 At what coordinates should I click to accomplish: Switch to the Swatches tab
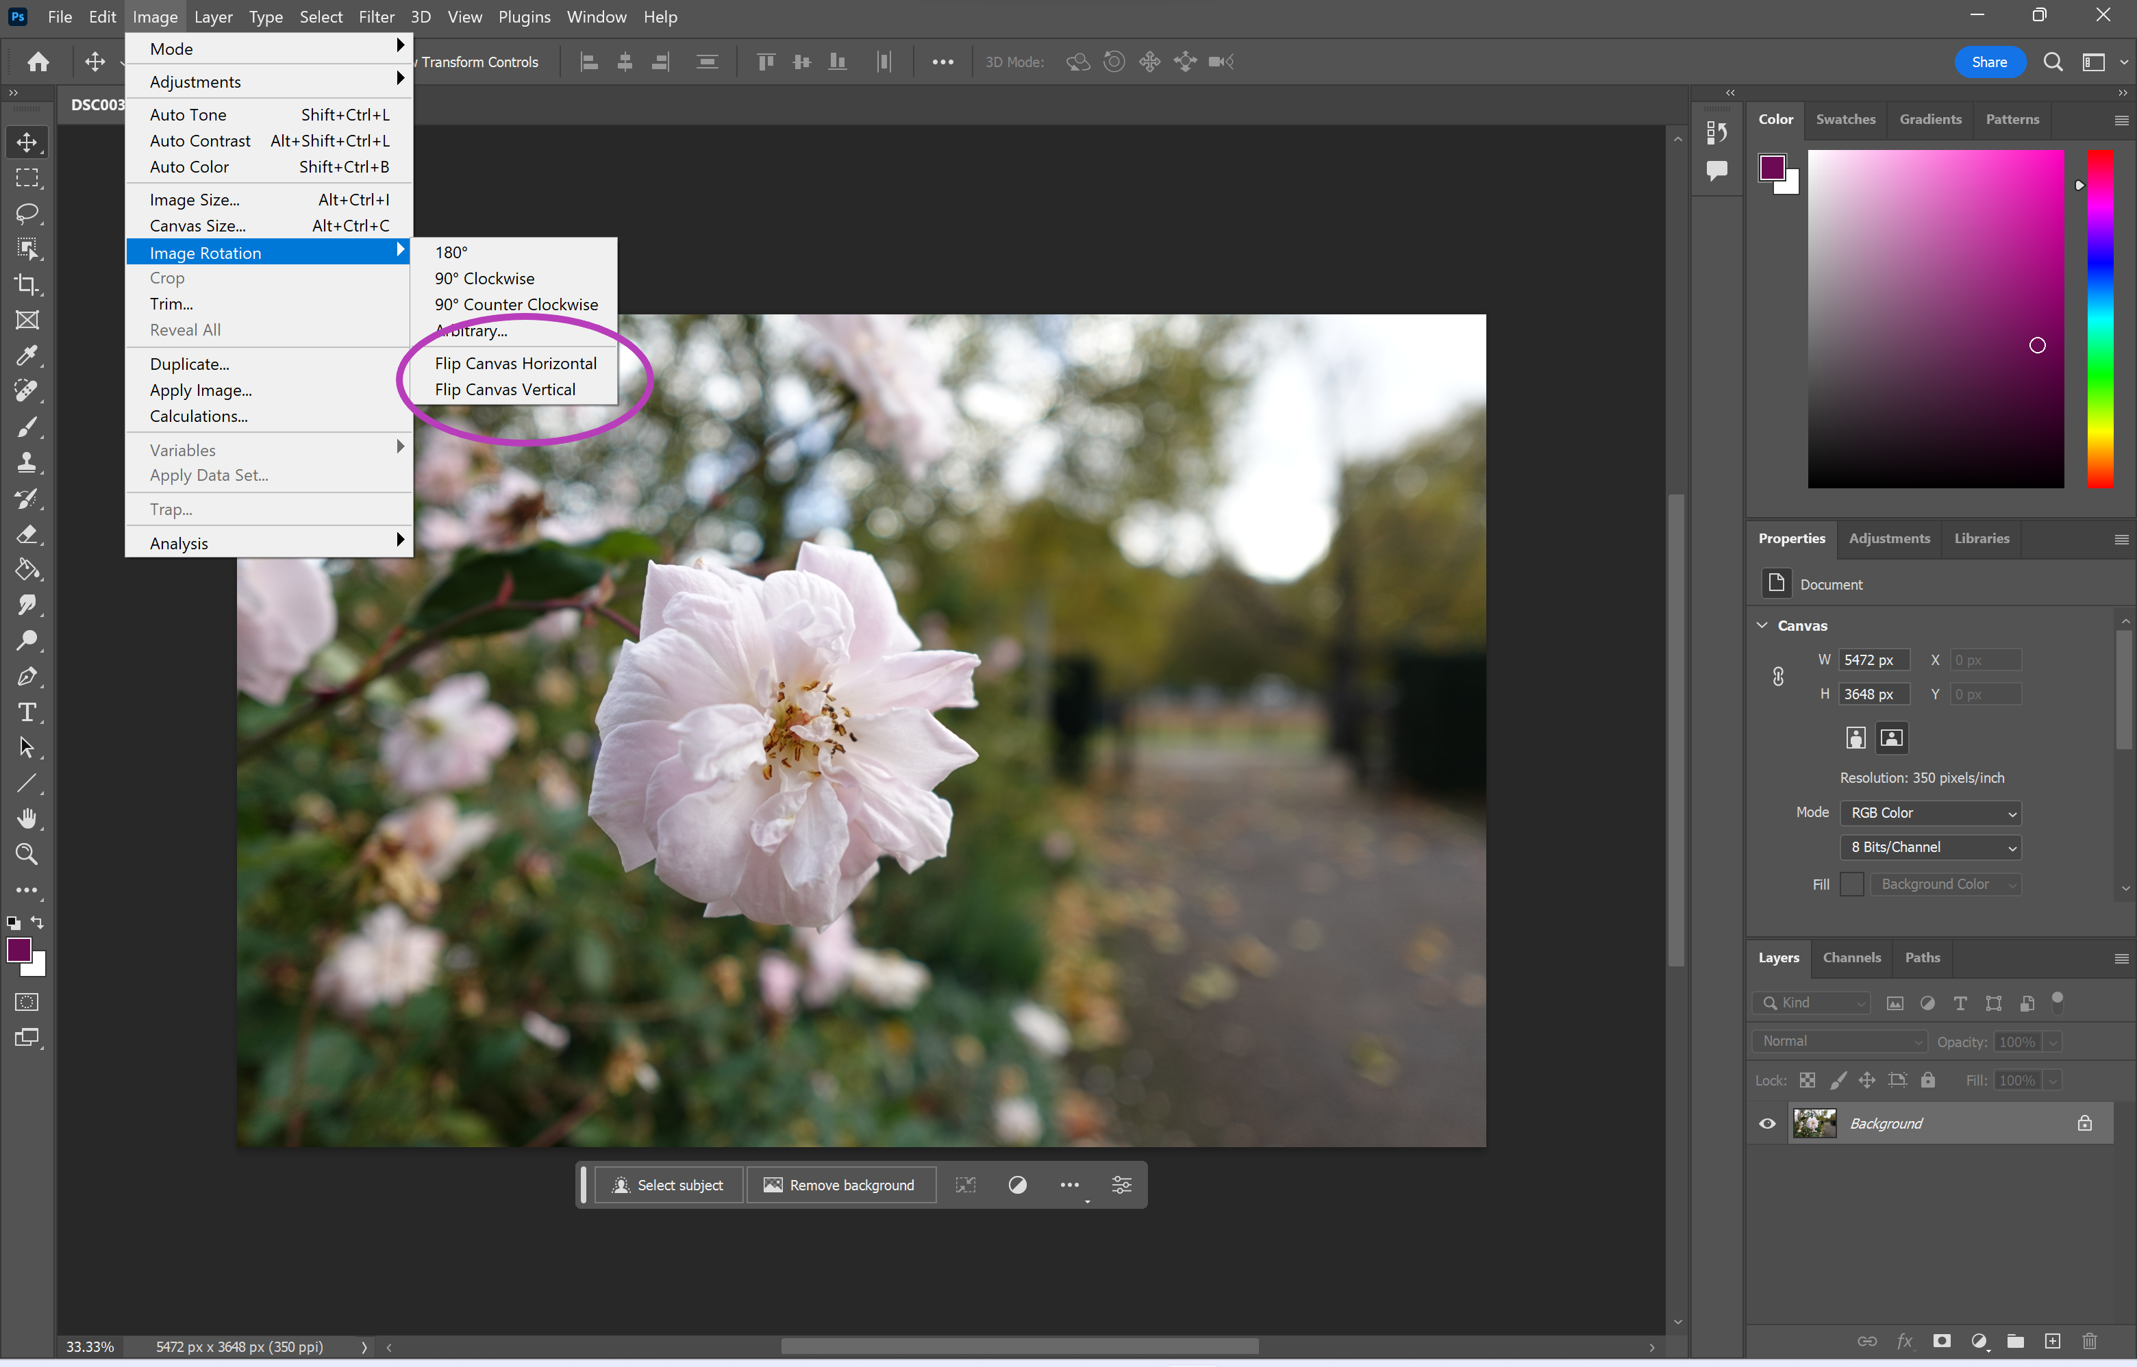1845,119
